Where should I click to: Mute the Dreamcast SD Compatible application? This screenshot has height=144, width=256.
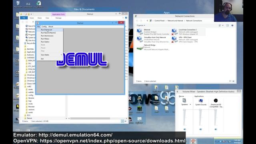coord(216,129)
